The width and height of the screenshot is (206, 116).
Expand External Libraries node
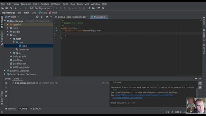tap(5, 71)
